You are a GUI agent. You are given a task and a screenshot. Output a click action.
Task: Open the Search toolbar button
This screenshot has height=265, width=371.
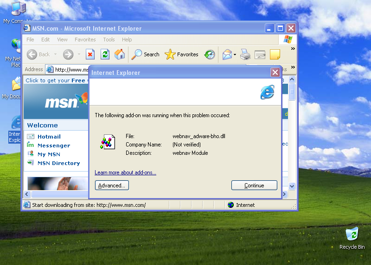point(146,54)
